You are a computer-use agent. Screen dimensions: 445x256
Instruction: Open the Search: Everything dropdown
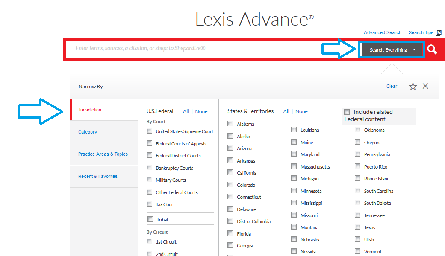pos(392,49)
